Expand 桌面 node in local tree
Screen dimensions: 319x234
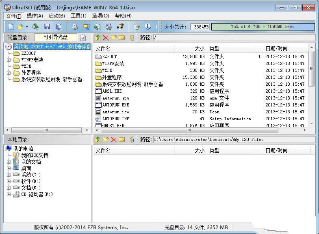coord(9,168)
